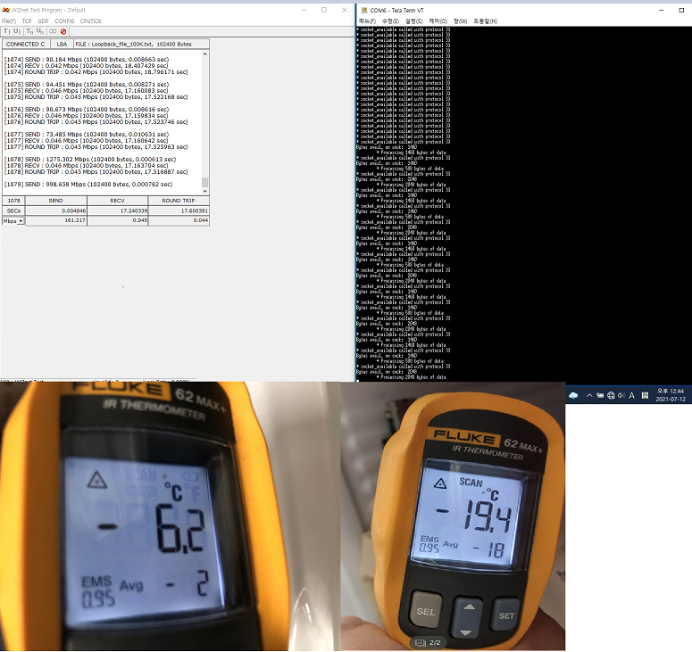The width and height of the screenshot is (692, 652).
Task: Click the speaker volume tray icon
Action: pyautogui.click(x=621, y=395)
